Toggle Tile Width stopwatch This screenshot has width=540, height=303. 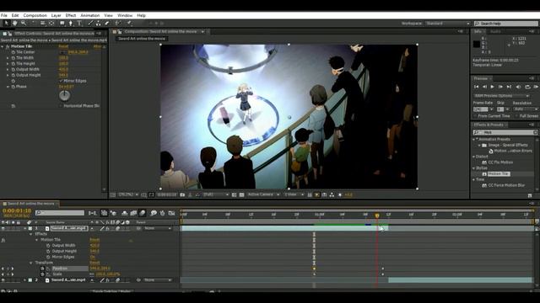pos(13,58)
